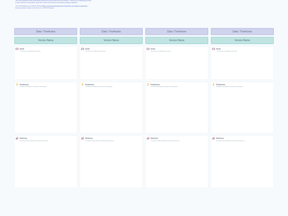Click 'The reason for creating this new version' in first column

[30, 51]
